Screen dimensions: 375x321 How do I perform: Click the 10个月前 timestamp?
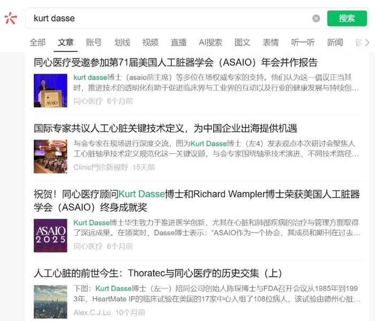130,312
